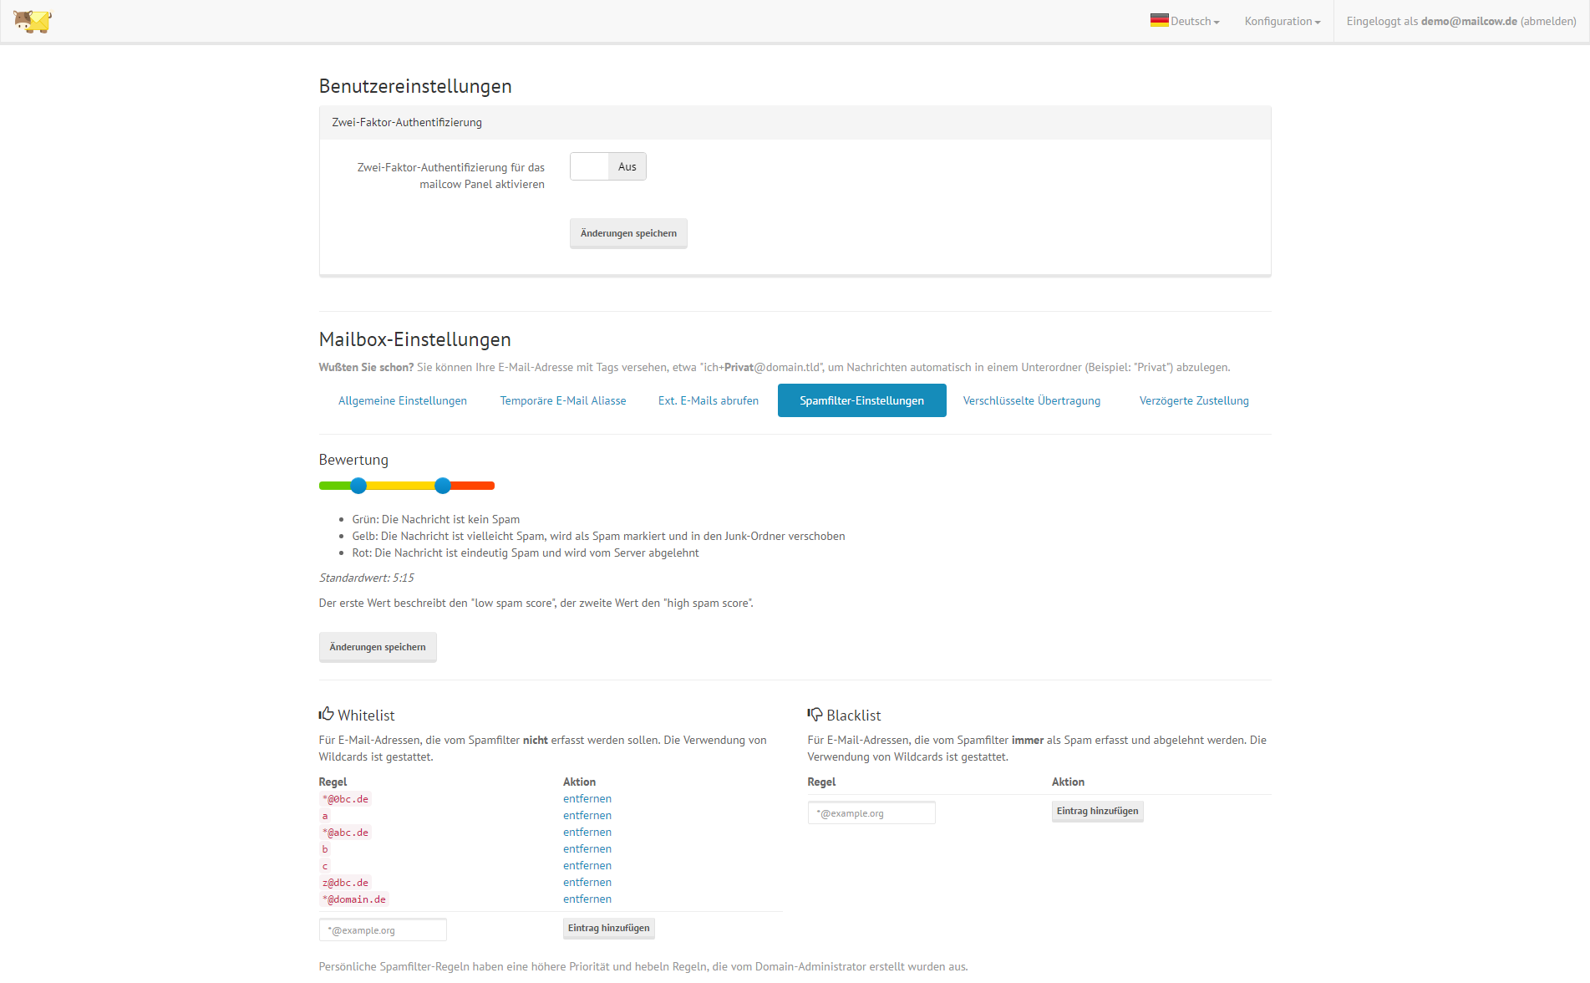The image size is (1590, 983).
Task: Toggle the two-factor authentication switch
Action: point(607,166)
